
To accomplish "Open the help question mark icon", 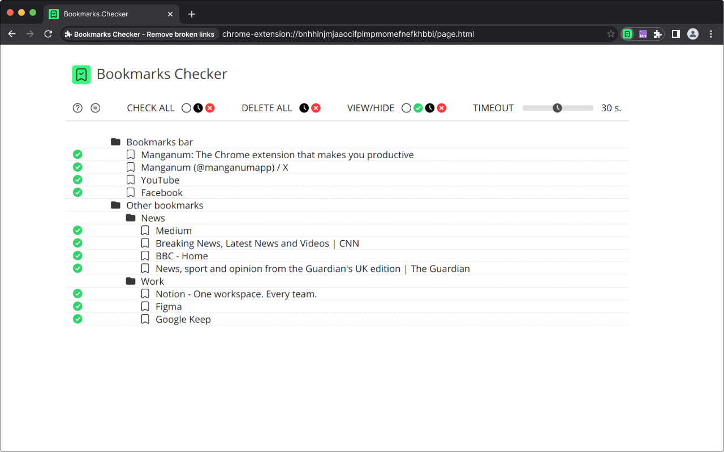I will [x=77, y=108].
